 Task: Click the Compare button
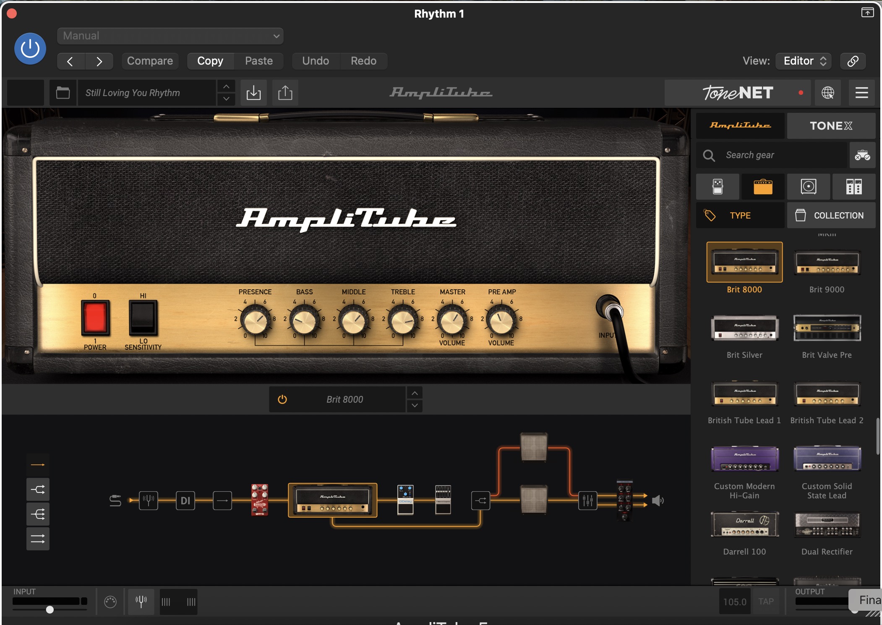coord(150,61)
